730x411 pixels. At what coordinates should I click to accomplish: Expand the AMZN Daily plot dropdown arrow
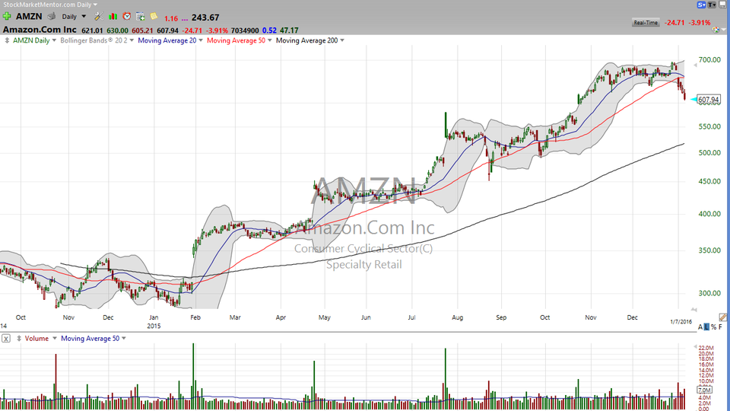54,40
